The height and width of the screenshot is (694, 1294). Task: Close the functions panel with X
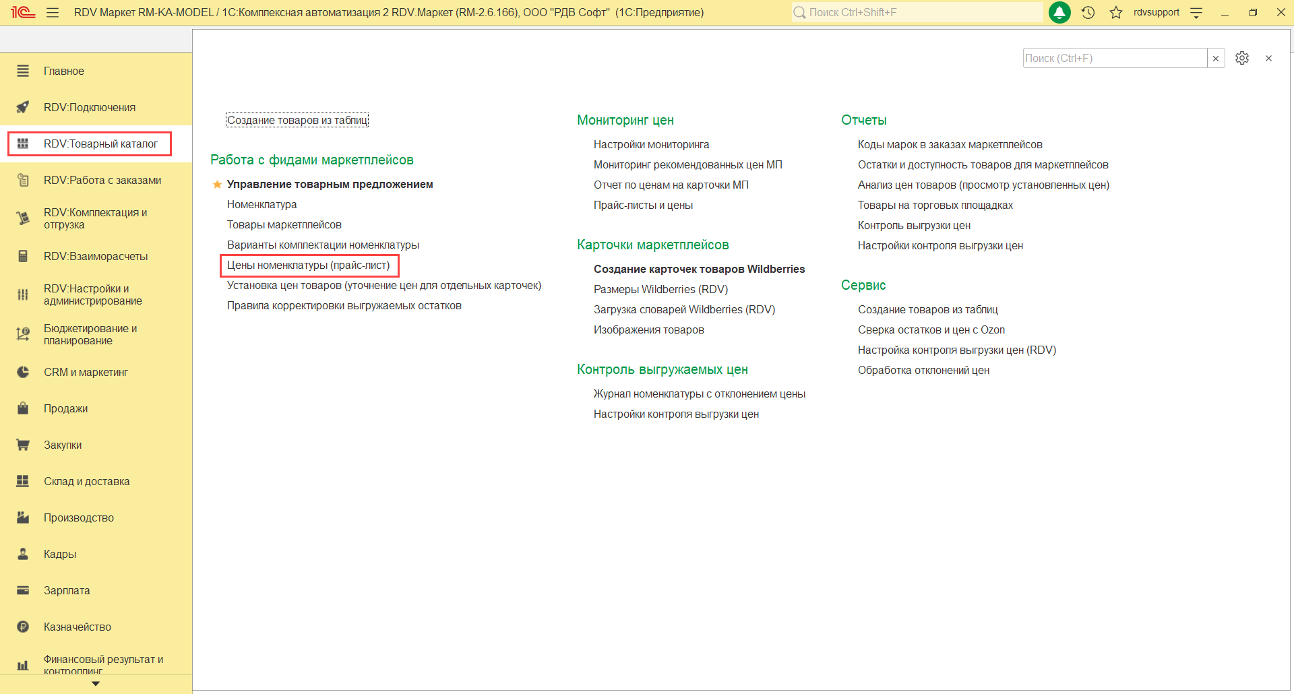pyautogui.click(x=1268, y=58)
